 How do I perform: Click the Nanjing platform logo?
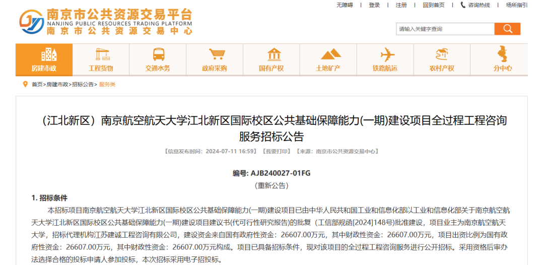(x=31, y=22)
